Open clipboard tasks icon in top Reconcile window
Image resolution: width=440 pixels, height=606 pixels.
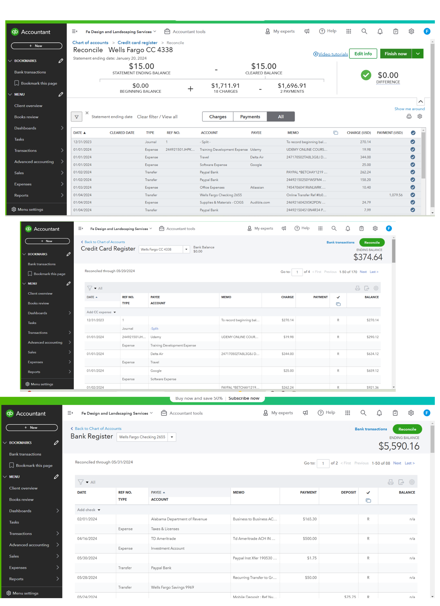tap(396, 31)
